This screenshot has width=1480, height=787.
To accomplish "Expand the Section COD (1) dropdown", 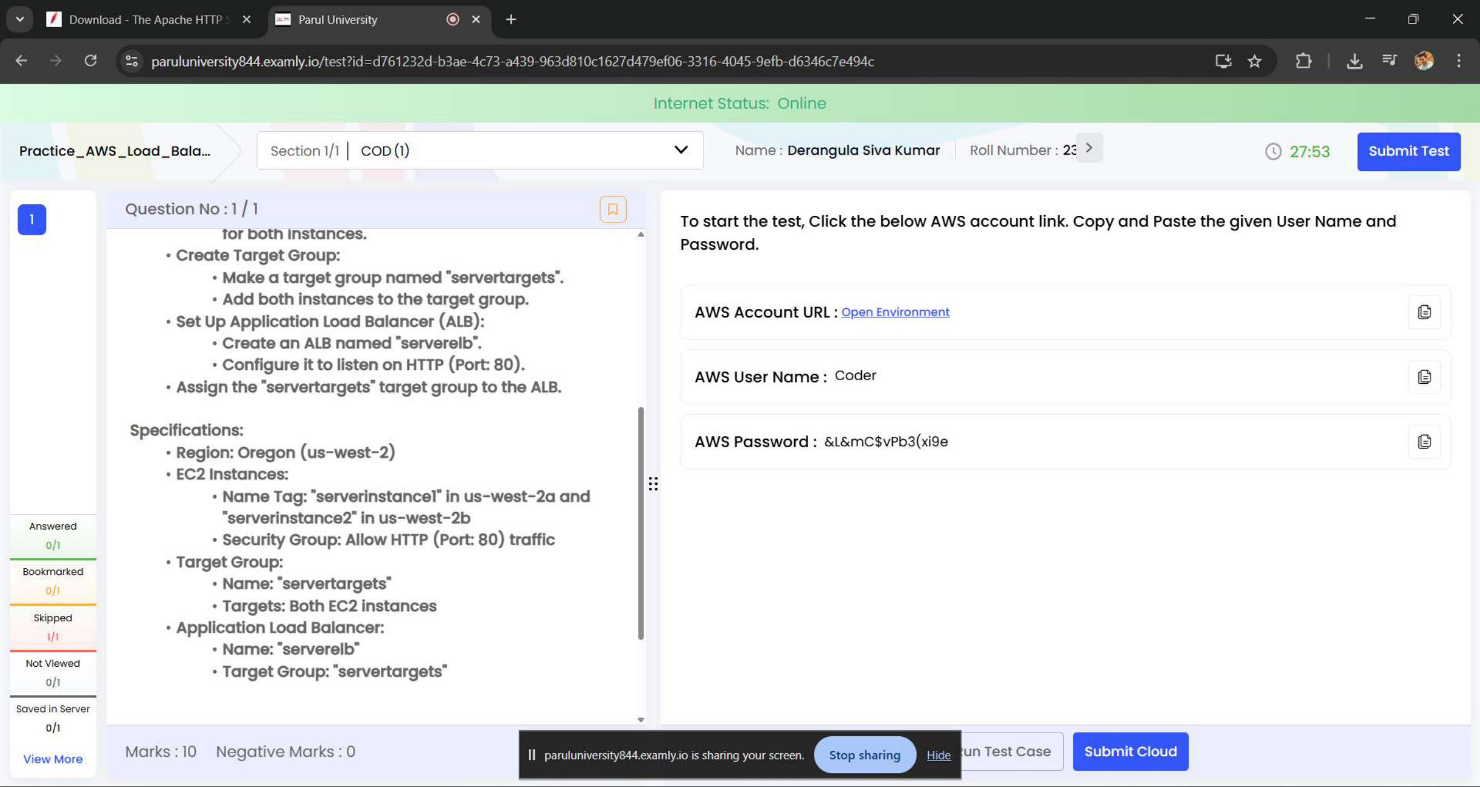I will pos(480,151).
